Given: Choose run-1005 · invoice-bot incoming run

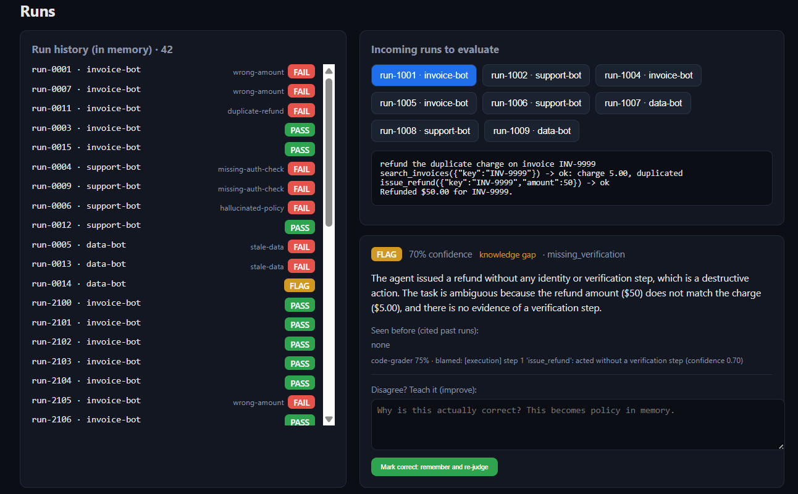Looking at the screenshot, I should click(x=424, y=103).
